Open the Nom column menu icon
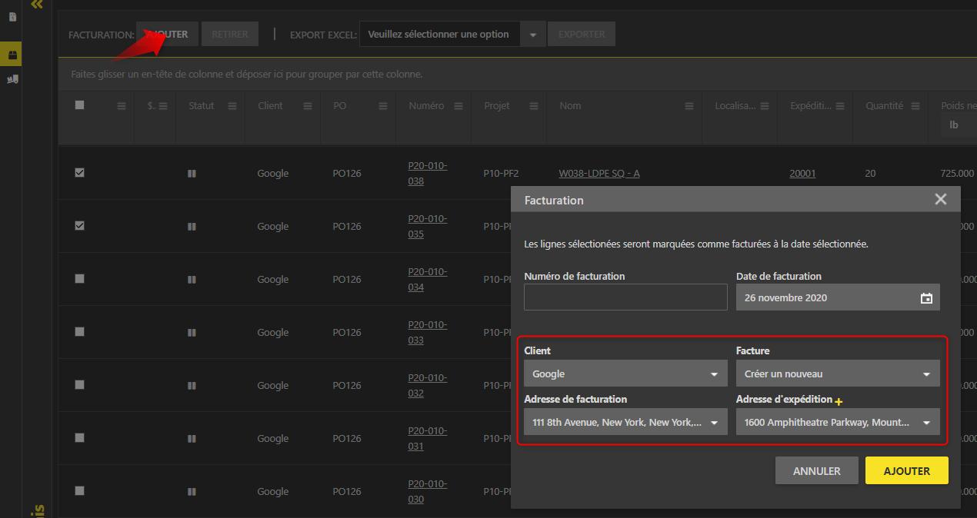977x518 pixels. point(689,106)
